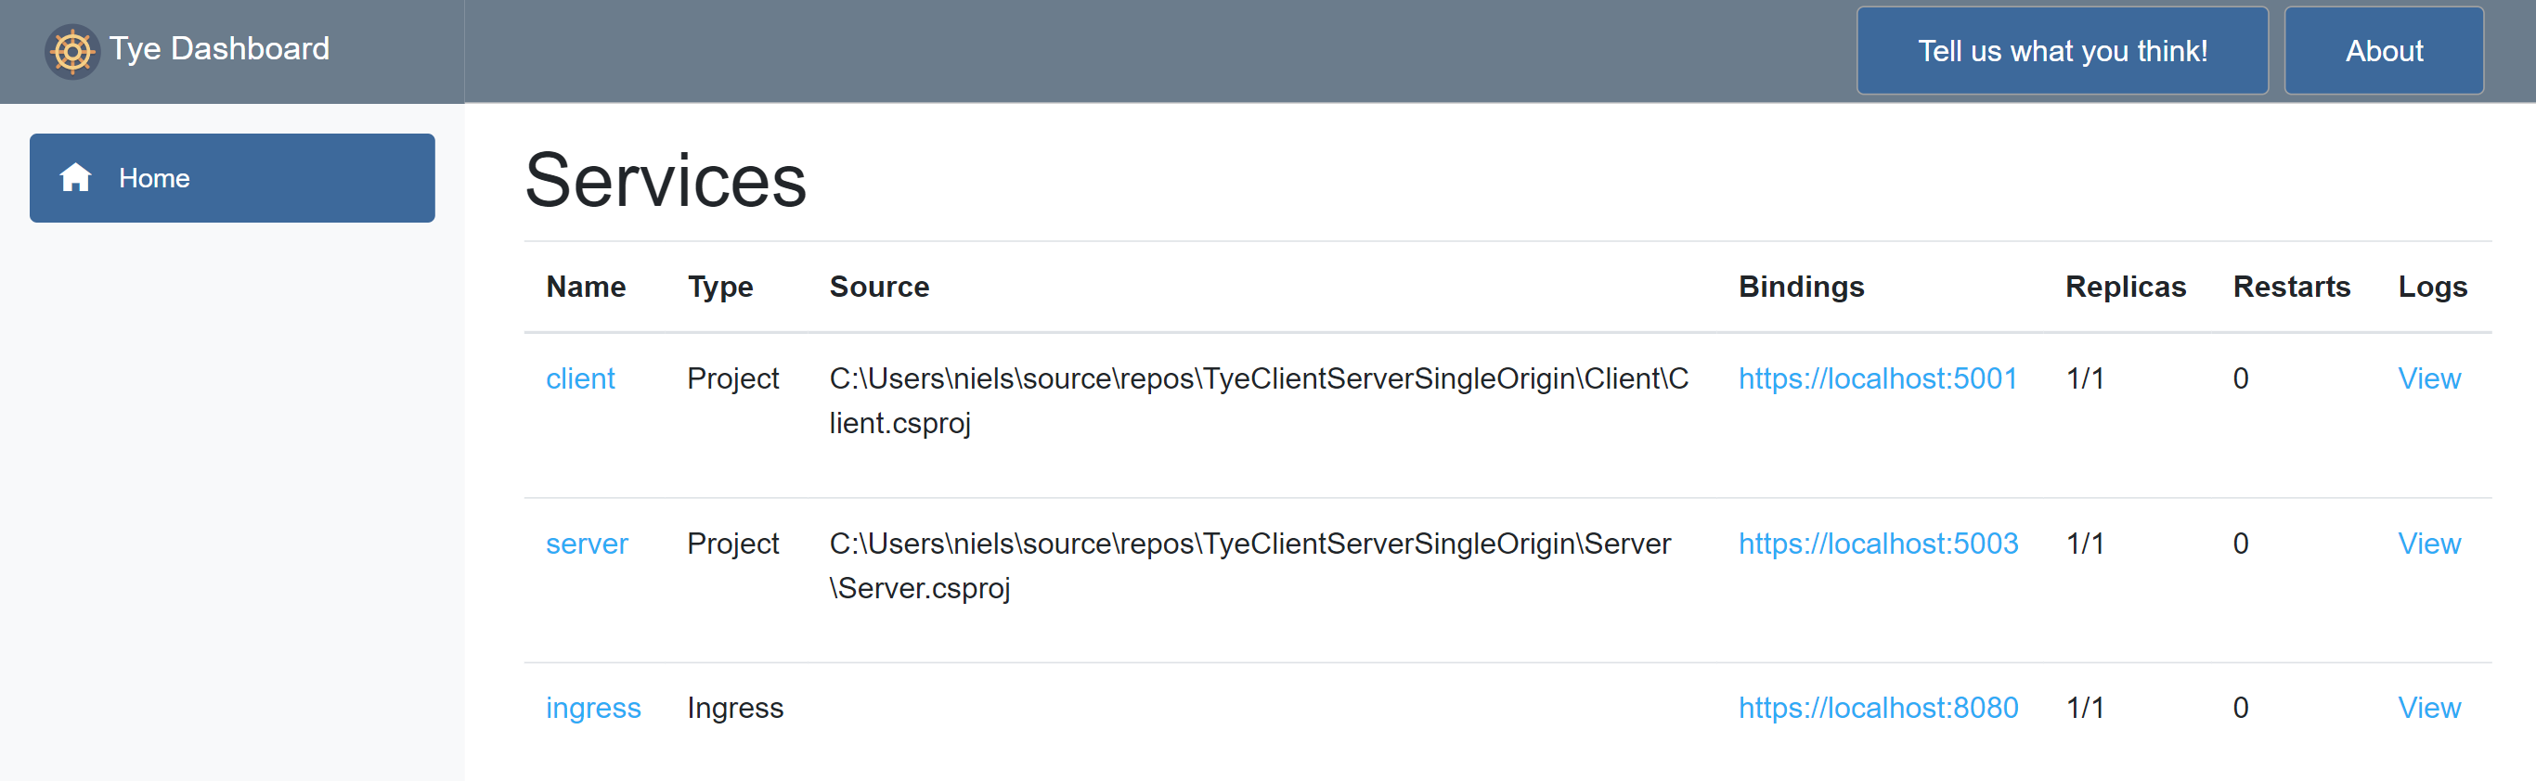Follow the https://localhost:5001 binding link

(x=1877, y=378)
